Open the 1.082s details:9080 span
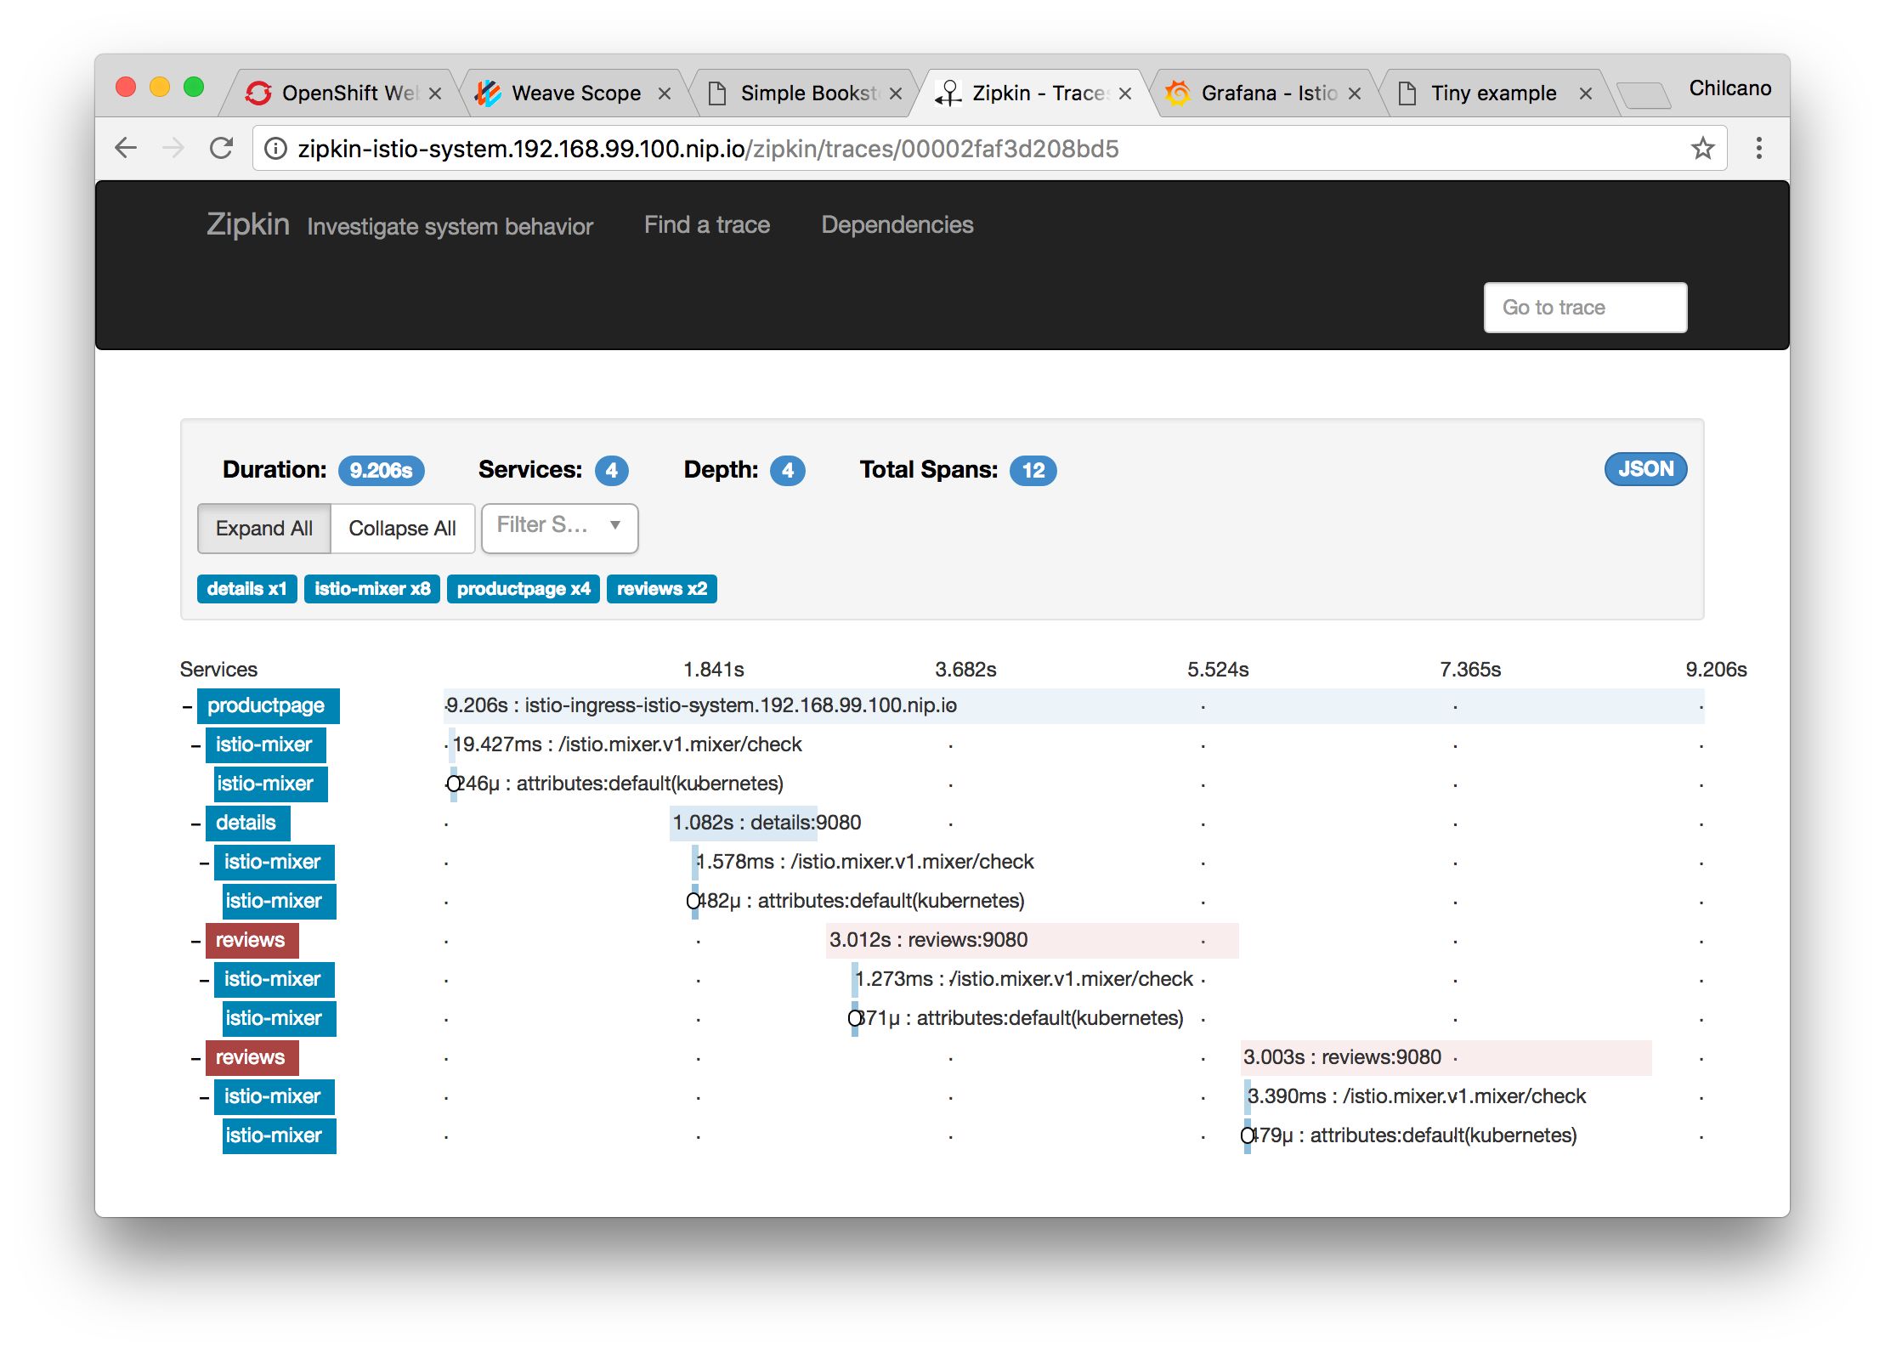 [x=744, y=824]
